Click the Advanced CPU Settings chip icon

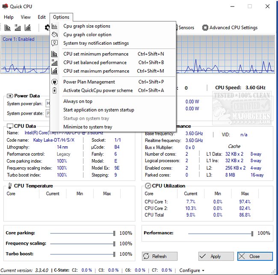click(205, 27)
